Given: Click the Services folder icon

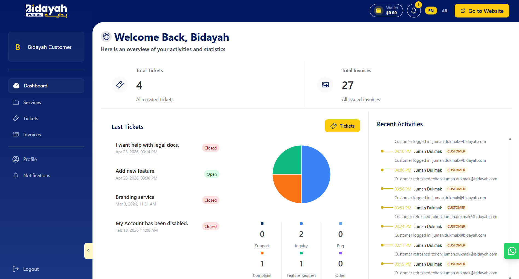Looking at the screenshot, I should [16, 102].
